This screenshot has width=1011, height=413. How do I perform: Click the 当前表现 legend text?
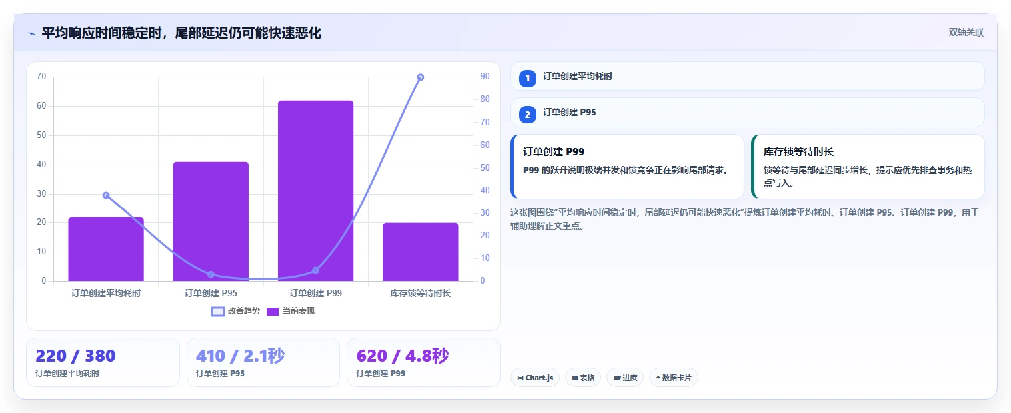[x=299, y=311]
